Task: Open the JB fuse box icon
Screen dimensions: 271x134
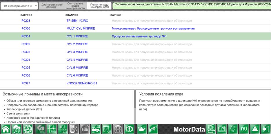Action: click(107, 129)
